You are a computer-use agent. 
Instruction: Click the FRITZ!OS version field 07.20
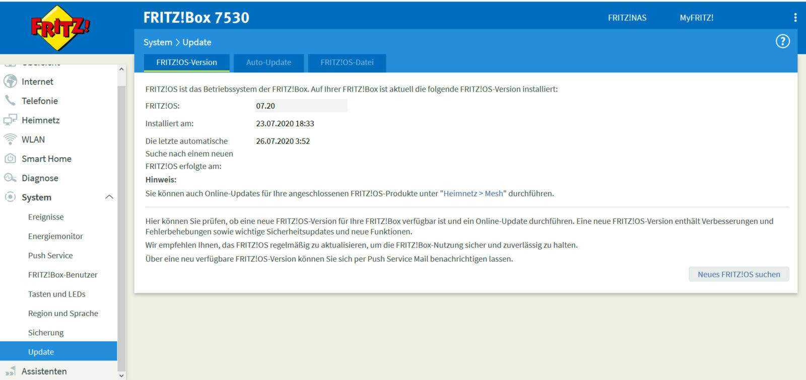(x=301, y=106)
